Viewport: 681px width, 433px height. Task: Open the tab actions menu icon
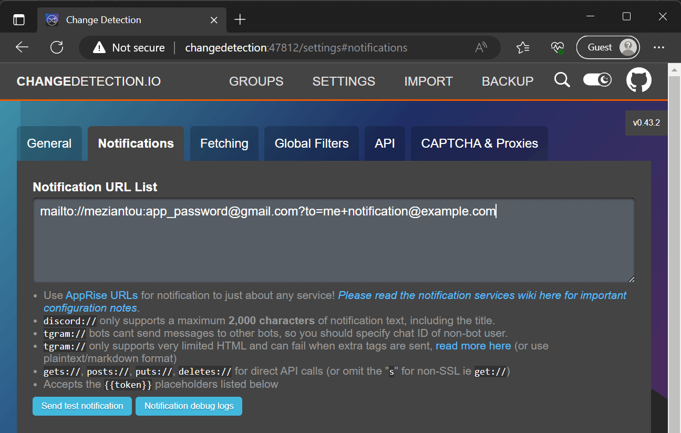coord(19,20)
